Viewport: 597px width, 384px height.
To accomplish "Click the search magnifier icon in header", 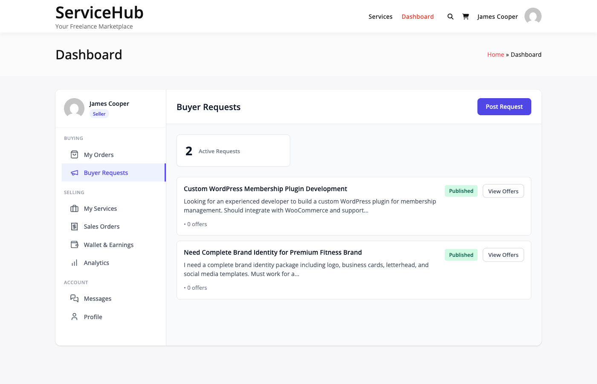I will coord(450,17).
